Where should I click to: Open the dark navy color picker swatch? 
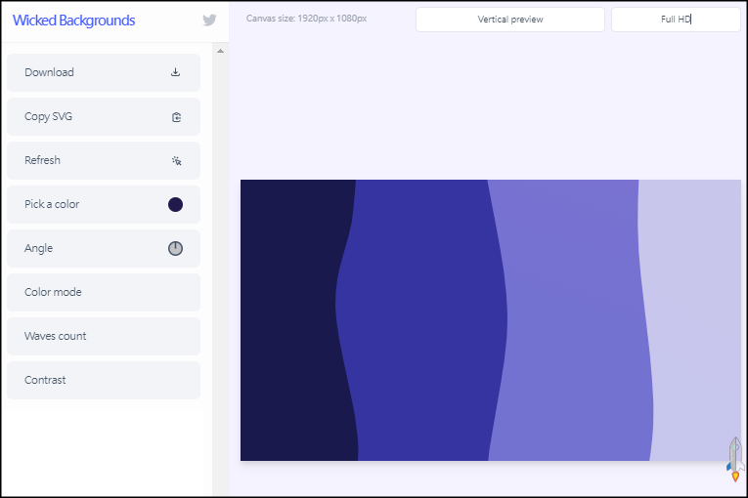point(175,204)
